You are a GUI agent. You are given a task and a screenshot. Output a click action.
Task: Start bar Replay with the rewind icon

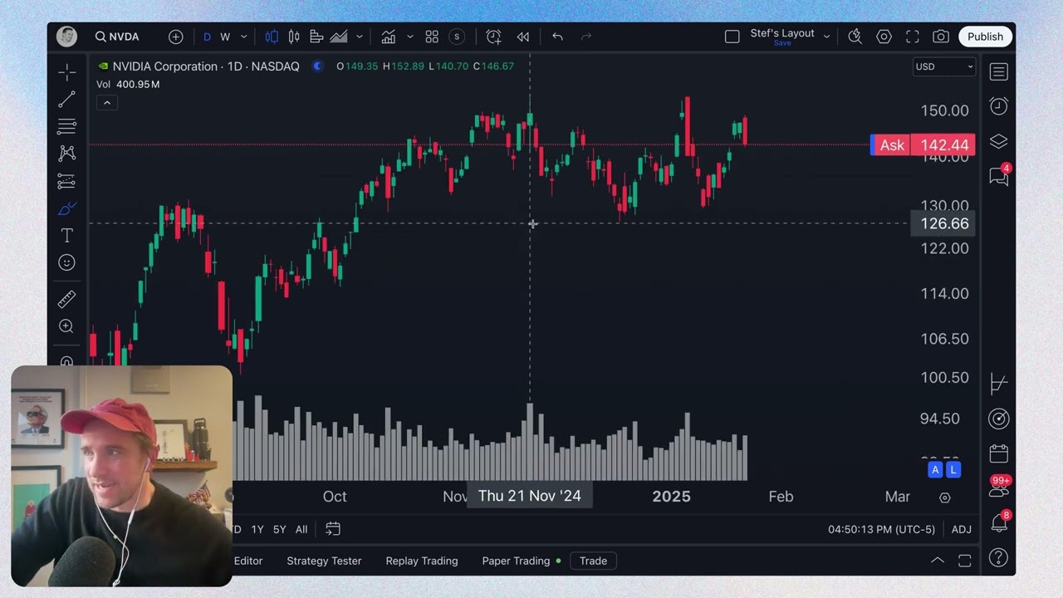click(x=523, y=37)
